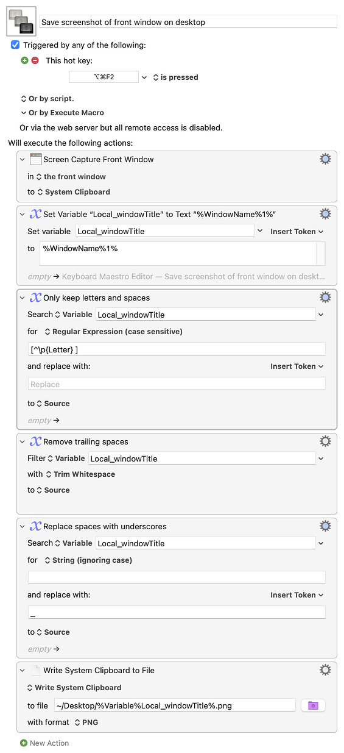Click the Write Clipboard file icon
Screen dimensions: 344x753
(x=36, y=670)
